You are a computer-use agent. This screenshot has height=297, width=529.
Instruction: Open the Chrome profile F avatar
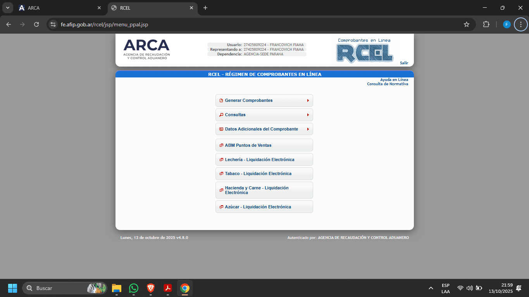507,24
